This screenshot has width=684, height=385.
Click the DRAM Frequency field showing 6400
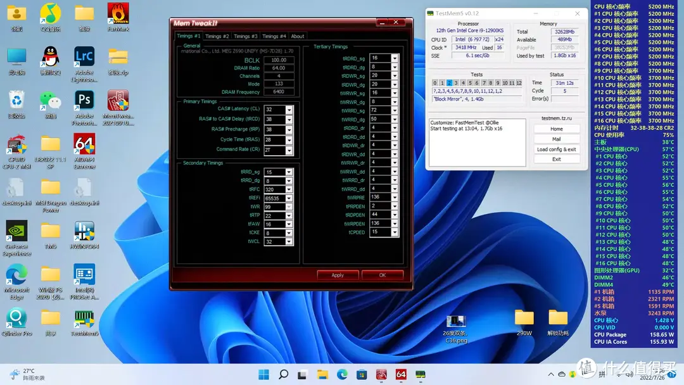coord(279,92)
